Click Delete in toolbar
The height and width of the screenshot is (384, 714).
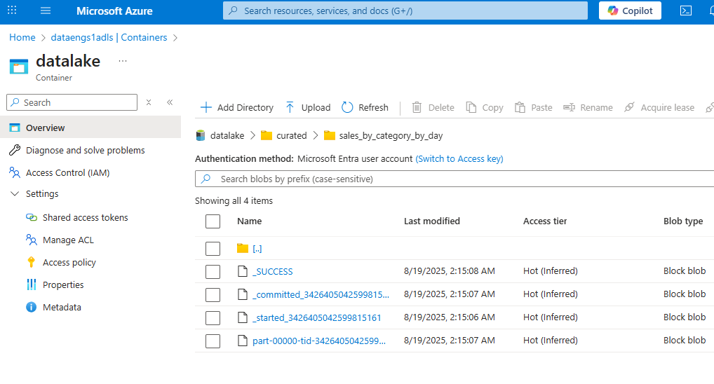(x=433, y=107)
